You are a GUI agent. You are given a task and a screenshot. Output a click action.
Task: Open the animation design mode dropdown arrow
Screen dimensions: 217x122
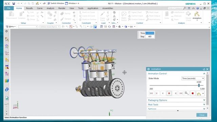pos(203,94)
